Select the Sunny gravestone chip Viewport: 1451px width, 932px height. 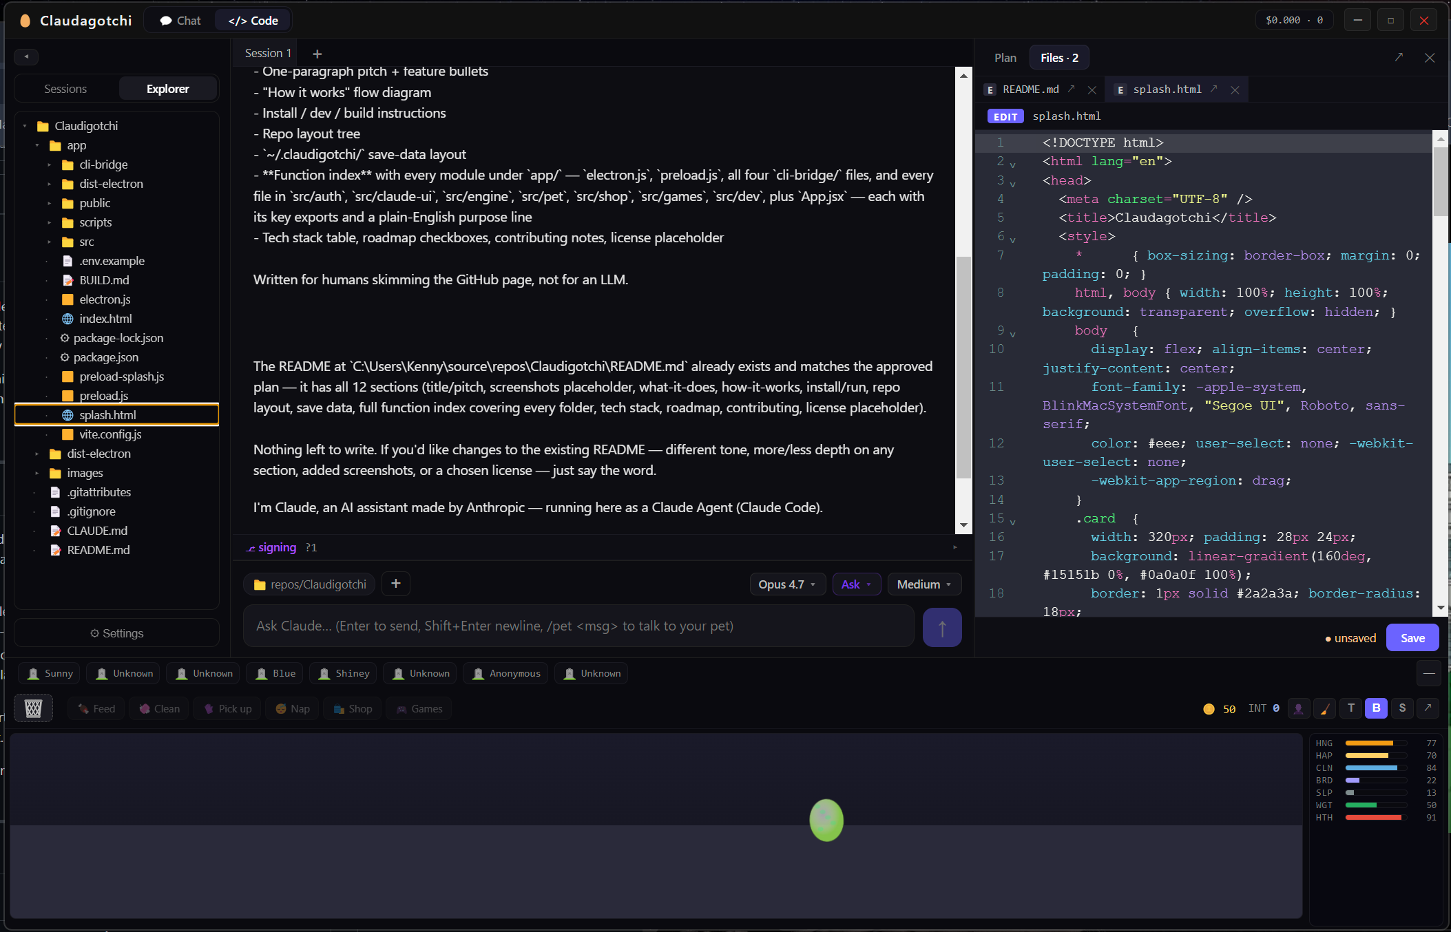[x=50, y=673]
